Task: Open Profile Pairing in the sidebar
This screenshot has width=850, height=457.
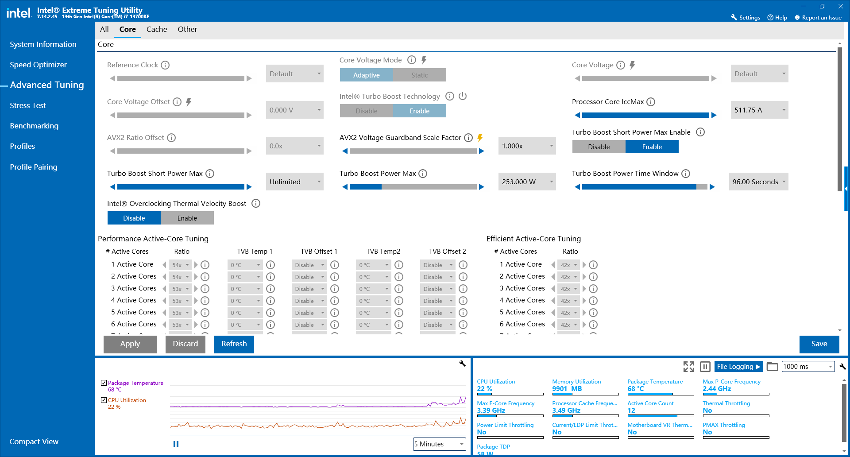Action: tap(34, 167)
